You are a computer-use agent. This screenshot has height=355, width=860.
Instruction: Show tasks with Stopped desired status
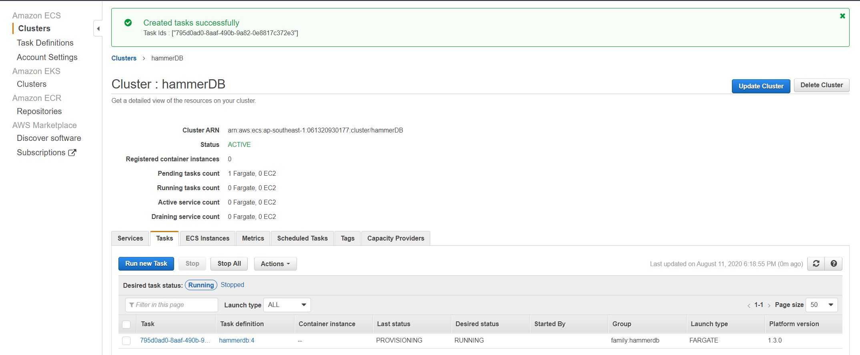[232, 285]
